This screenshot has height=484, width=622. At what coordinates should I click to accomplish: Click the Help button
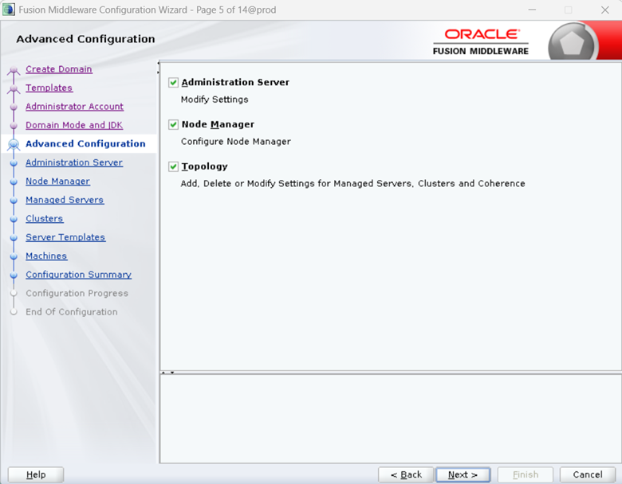[x=36, y=474]
